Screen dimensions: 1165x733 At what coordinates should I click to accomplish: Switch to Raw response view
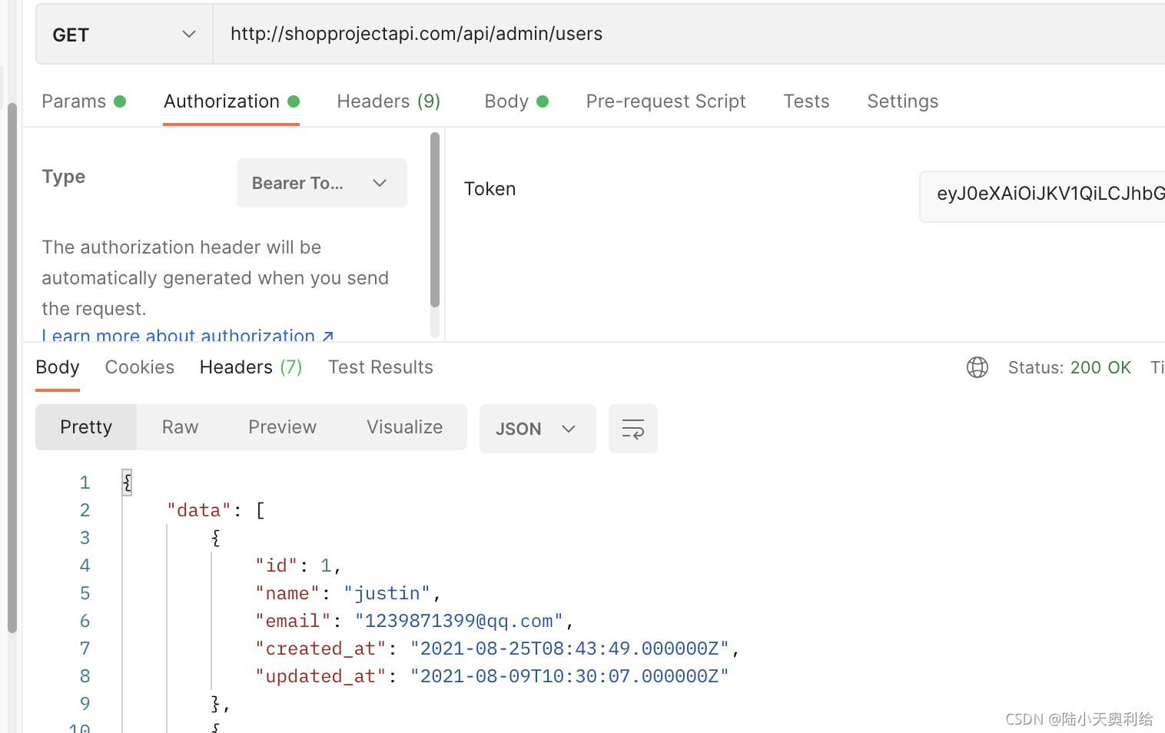180,427
